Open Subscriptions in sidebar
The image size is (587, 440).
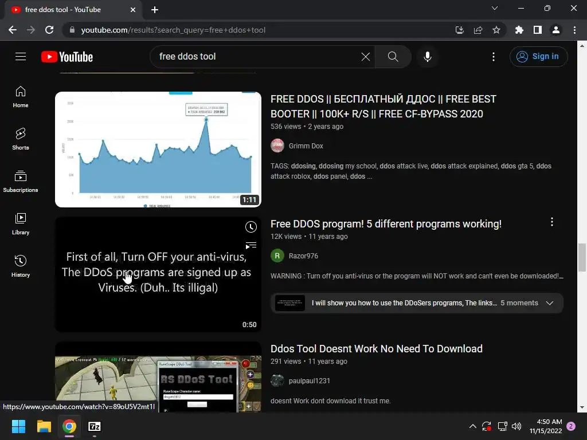(21, 182)
